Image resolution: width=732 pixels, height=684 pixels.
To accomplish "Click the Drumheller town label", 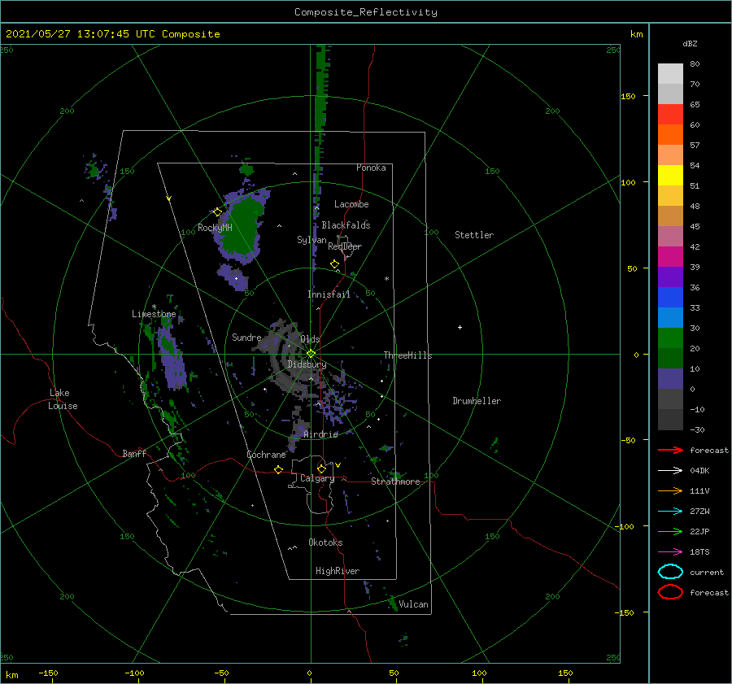I will click(x=476, y=401).
